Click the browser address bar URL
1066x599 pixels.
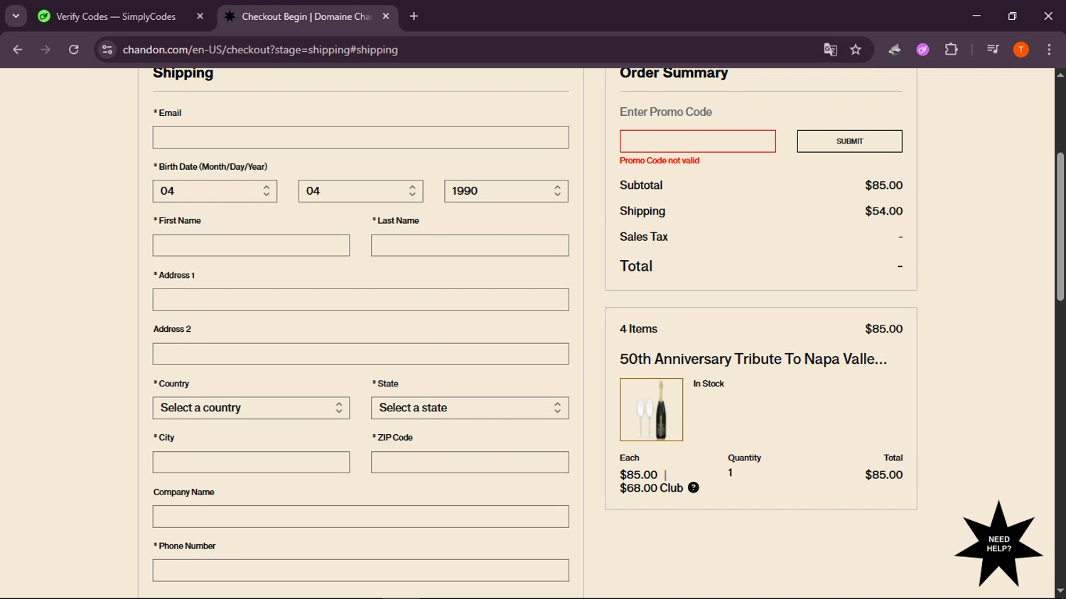(x=260, y=50)
